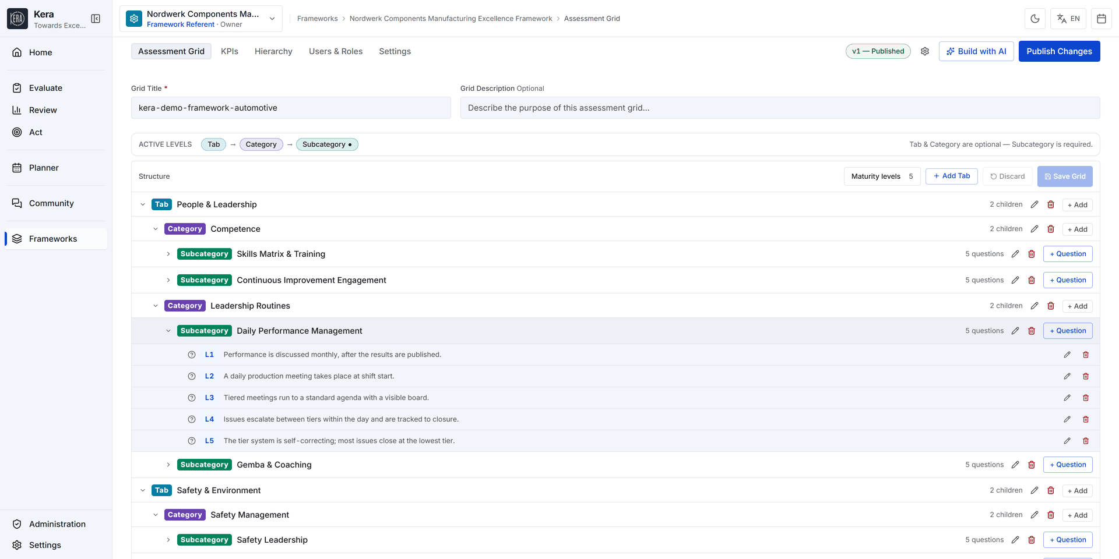1119x559 pixels.
Task: Delete Daily Performance Management subcategory
Action: pos(1032,331)
